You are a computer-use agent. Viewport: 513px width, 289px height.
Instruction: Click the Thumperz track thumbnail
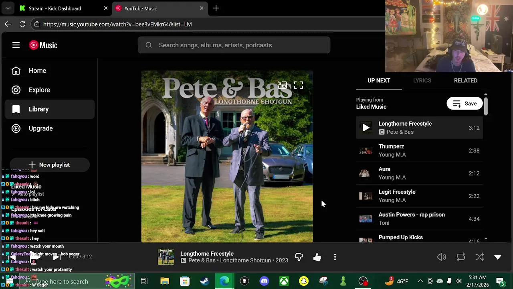point(366,151)
